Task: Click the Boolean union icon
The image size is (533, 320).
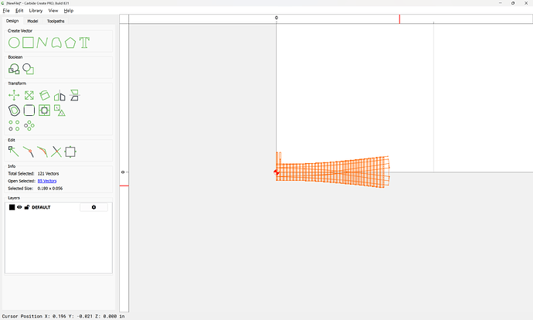Action: point(14,69)
